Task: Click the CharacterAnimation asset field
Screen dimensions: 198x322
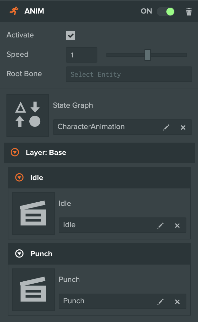Action: [123, 127]
